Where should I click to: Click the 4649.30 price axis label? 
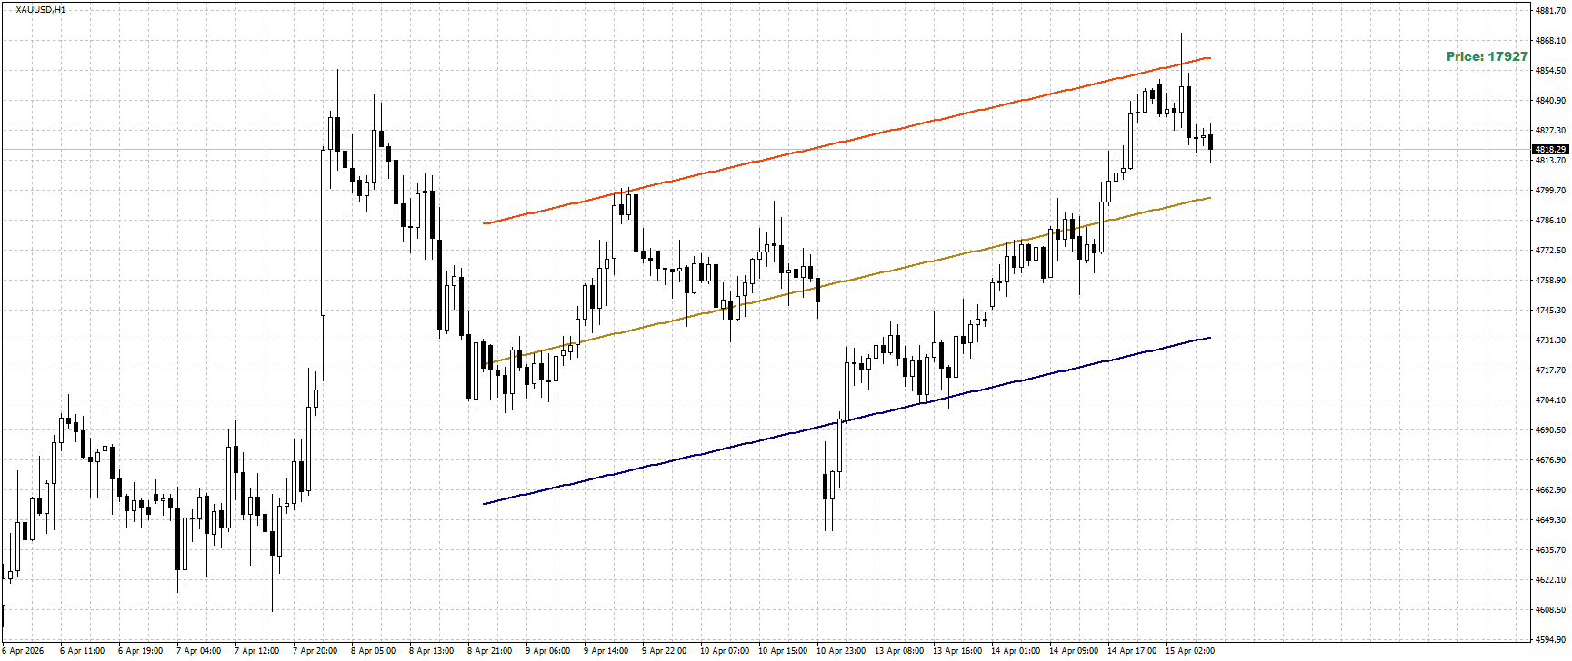(x=1550, y=520)
